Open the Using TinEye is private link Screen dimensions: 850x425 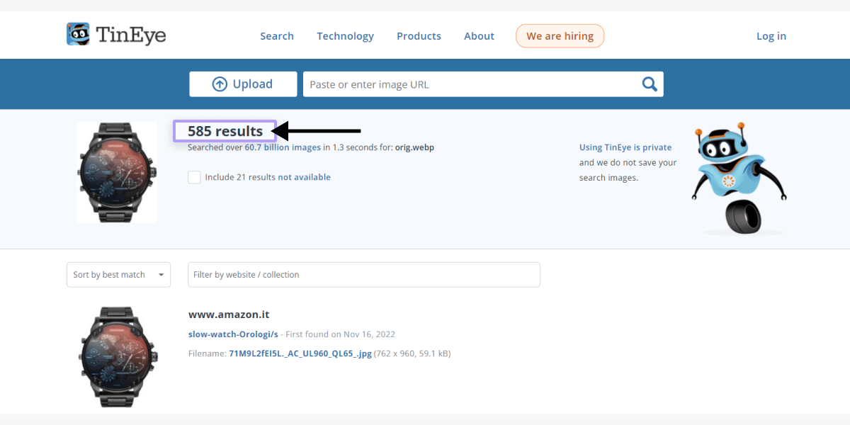[x=625, y=147]
